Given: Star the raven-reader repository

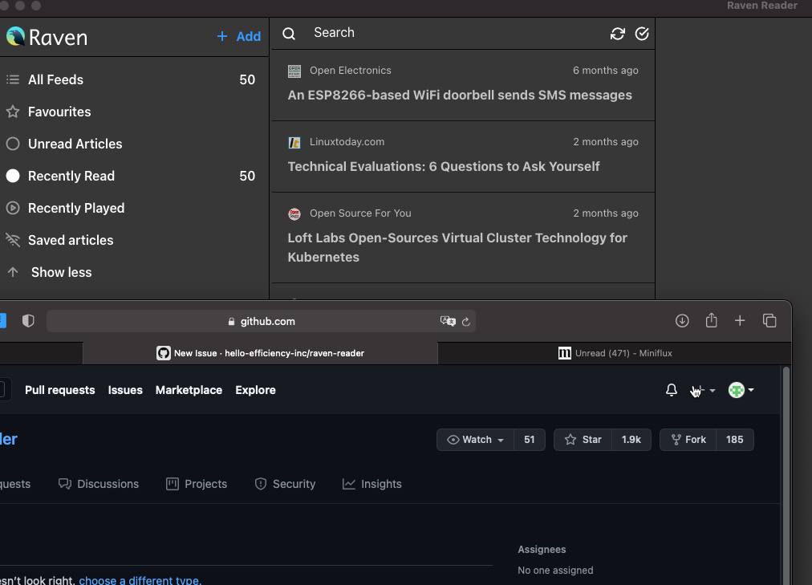Looking at the screenshot, I should [x=583, y=440].
